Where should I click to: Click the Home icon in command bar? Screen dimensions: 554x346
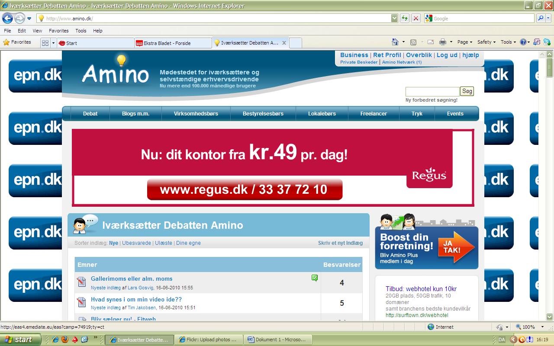[x=395, y=42]
